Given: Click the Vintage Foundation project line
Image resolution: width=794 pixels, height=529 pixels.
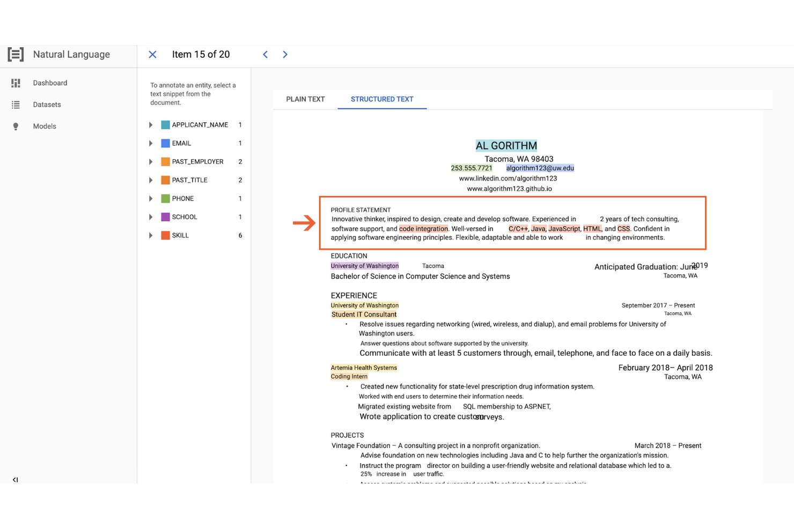Looking at the screenshot, I should point(436,446).
